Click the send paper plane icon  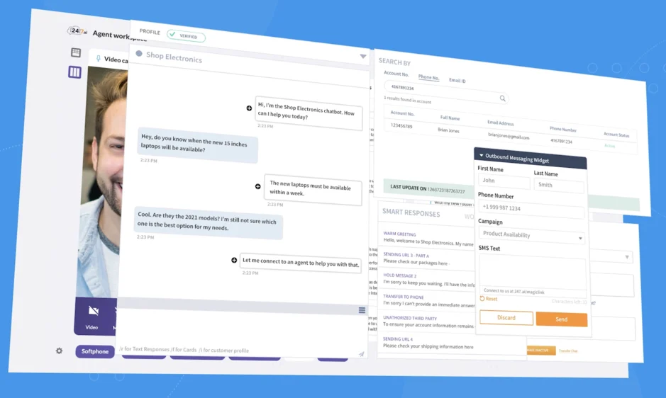coord(361,354)
